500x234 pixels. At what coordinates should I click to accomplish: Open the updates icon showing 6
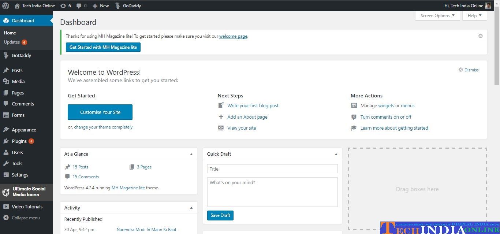tap(63, 6)
